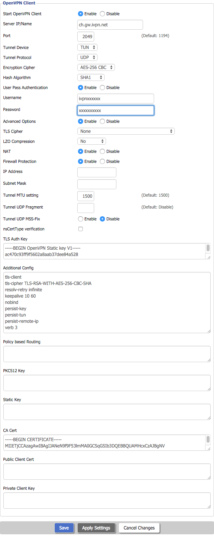Click inside the Policy based Routing textarea
Screen dimensions: 214x538
107,354
